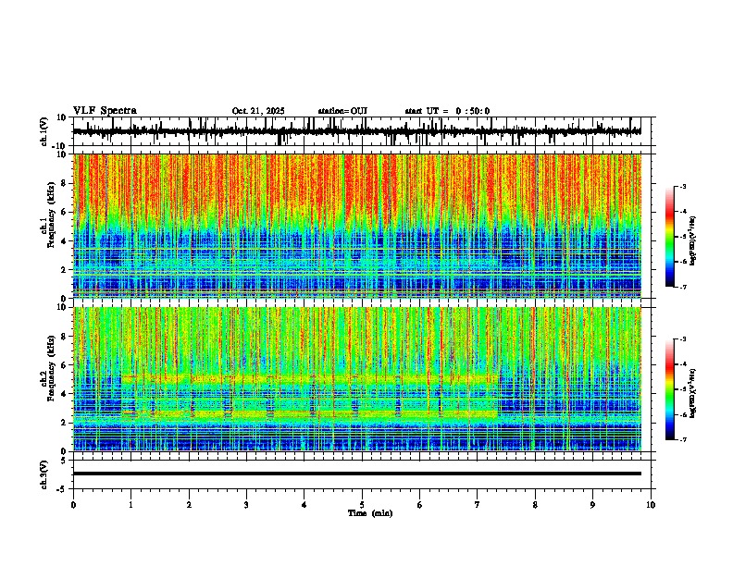Click the "-3" label on ch.1 color bar

coord(682,186)
